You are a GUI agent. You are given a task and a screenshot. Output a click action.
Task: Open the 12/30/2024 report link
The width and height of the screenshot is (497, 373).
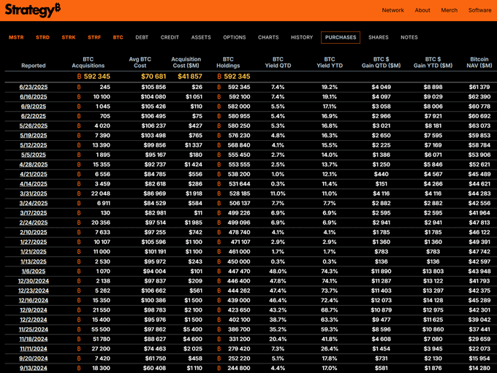(x=34, y=281)
